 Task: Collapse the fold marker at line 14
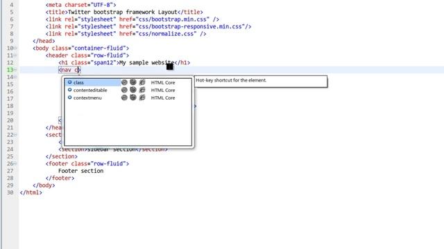click(15, 77)
